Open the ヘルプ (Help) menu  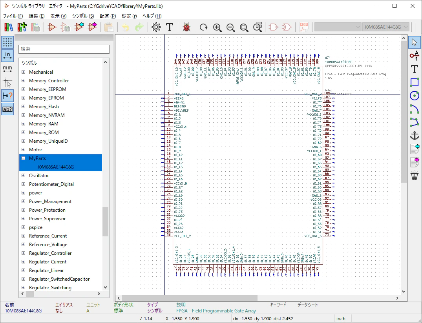[x=152, y=16]
